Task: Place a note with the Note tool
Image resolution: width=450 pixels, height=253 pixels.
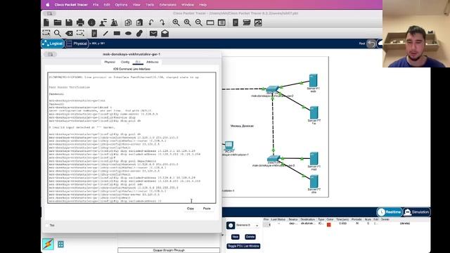Action: 94,33
